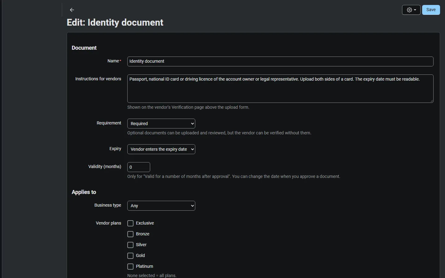Viewport: 445px width, 278px height.
Task: Go back using the left arrow icon
Action: 72,10
